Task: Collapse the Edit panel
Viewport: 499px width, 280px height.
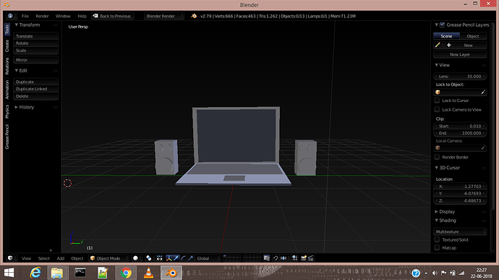Action: 16,70
